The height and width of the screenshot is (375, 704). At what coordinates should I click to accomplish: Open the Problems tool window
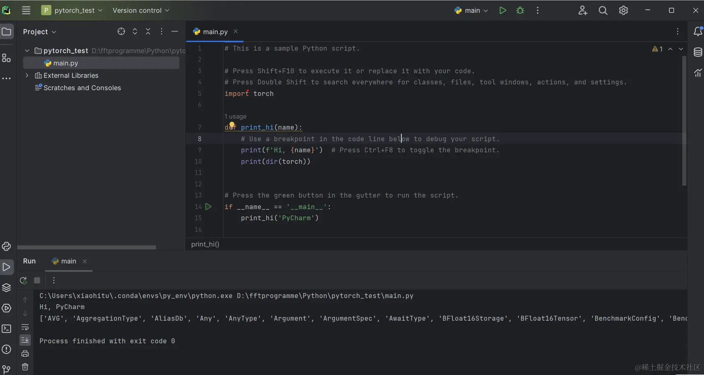pyautogui.click(x=7, y=349)
